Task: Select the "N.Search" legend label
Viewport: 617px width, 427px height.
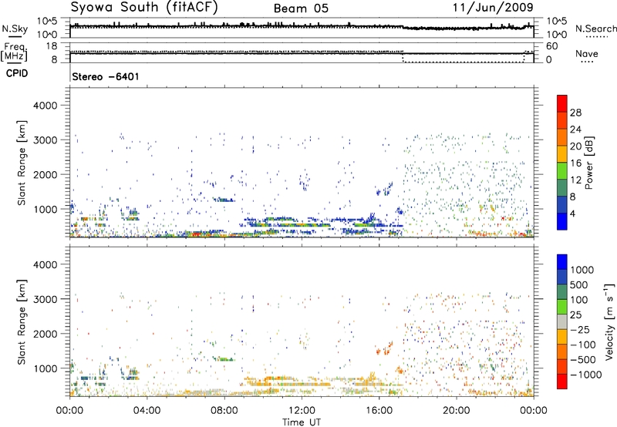Action: pyautogui.click(x=596, y=29)
